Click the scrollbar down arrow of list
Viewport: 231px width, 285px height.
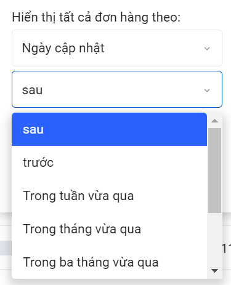[214, 271]
